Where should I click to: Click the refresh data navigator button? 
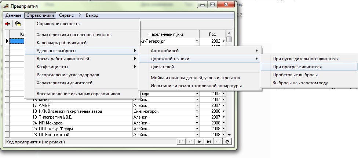coord(227,142)
